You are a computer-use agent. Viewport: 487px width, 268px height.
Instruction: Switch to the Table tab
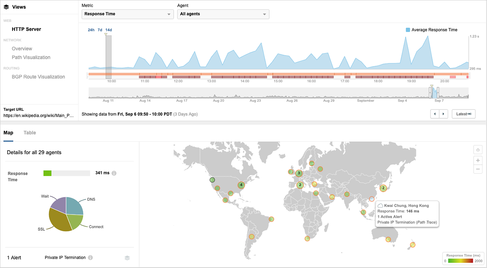pyautogui.click(x=30, y=133)
